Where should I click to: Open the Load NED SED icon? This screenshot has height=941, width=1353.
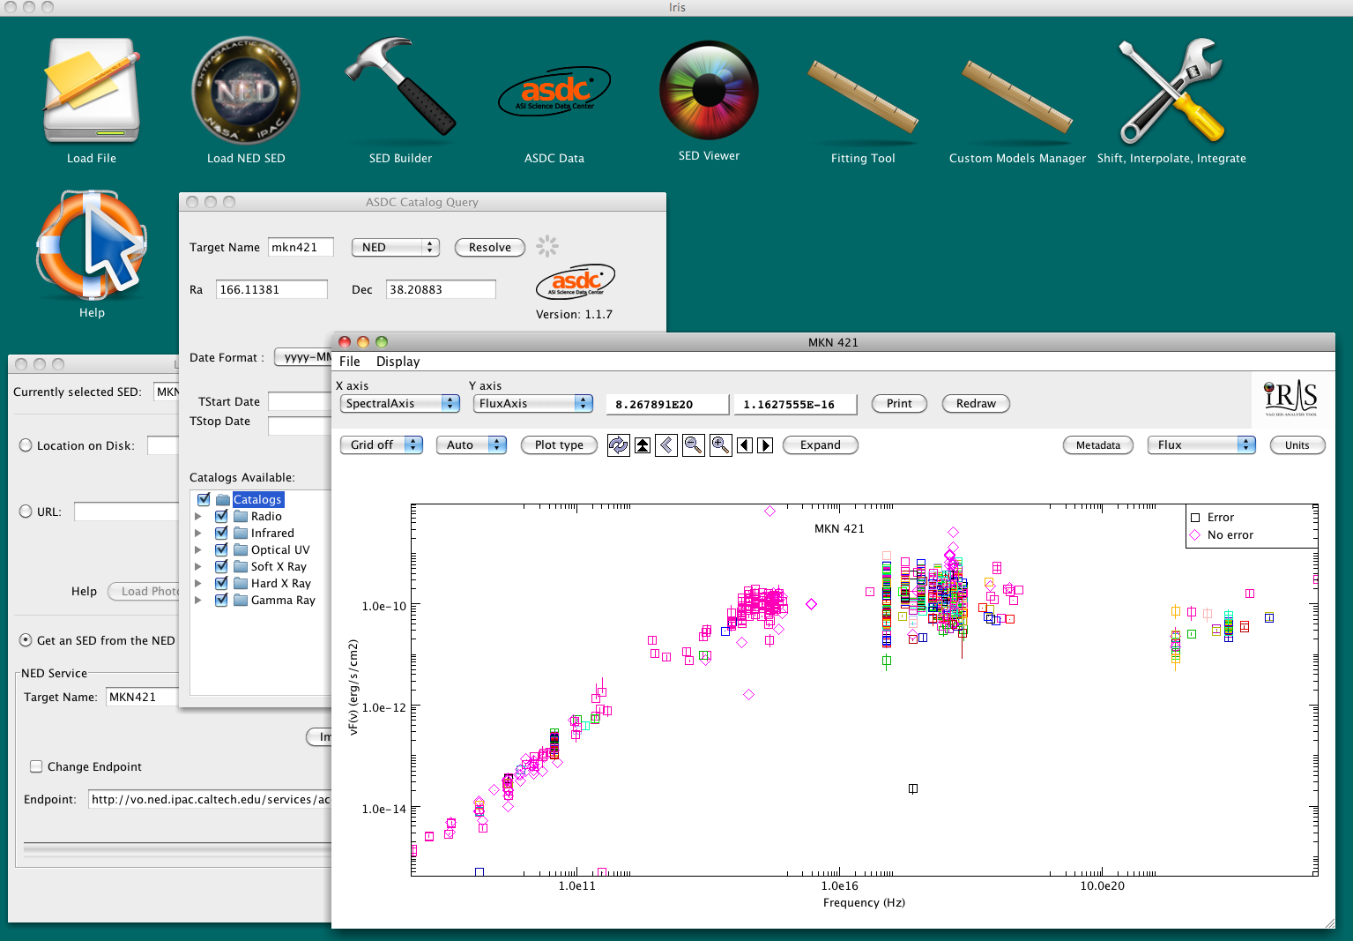[x=246, y=90]
